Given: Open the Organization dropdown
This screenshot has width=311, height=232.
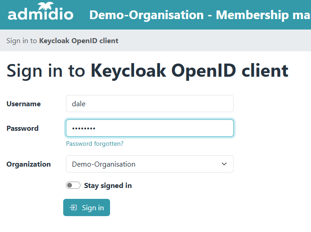Looking at the screenshot, I should point(150,164).
